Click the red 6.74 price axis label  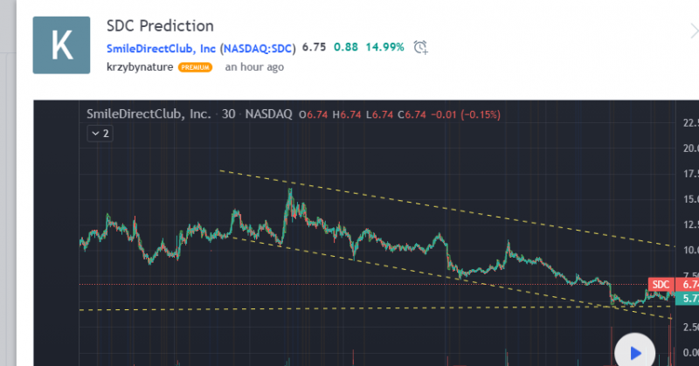click(x=689, y=285)
